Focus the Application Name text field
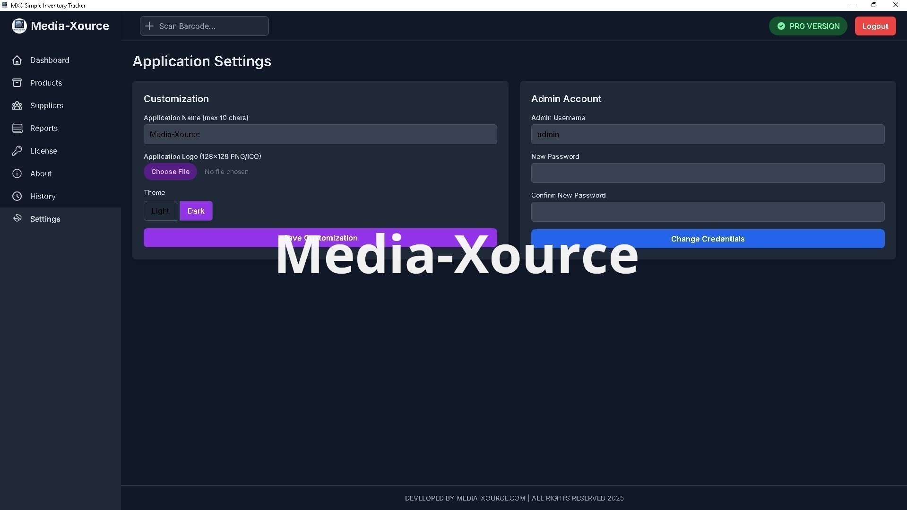Image resolution: width=907 pixels, height=510 pixels. pos(320,134)
